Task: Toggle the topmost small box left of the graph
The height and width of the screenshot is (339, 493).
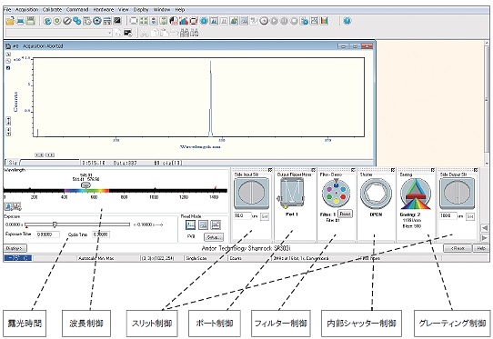Action: [8, 55]
